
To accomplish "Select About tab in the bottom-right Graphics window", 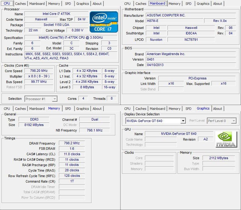I will pos(218,109).
